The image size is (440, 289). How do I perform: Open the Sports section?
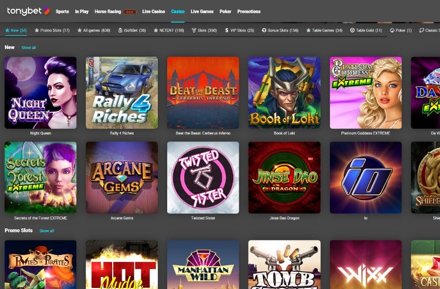(x=62, y=12)
